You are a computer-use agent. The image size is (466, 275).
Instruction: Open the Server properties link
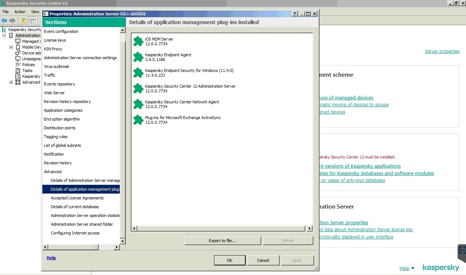pos(442,51)
